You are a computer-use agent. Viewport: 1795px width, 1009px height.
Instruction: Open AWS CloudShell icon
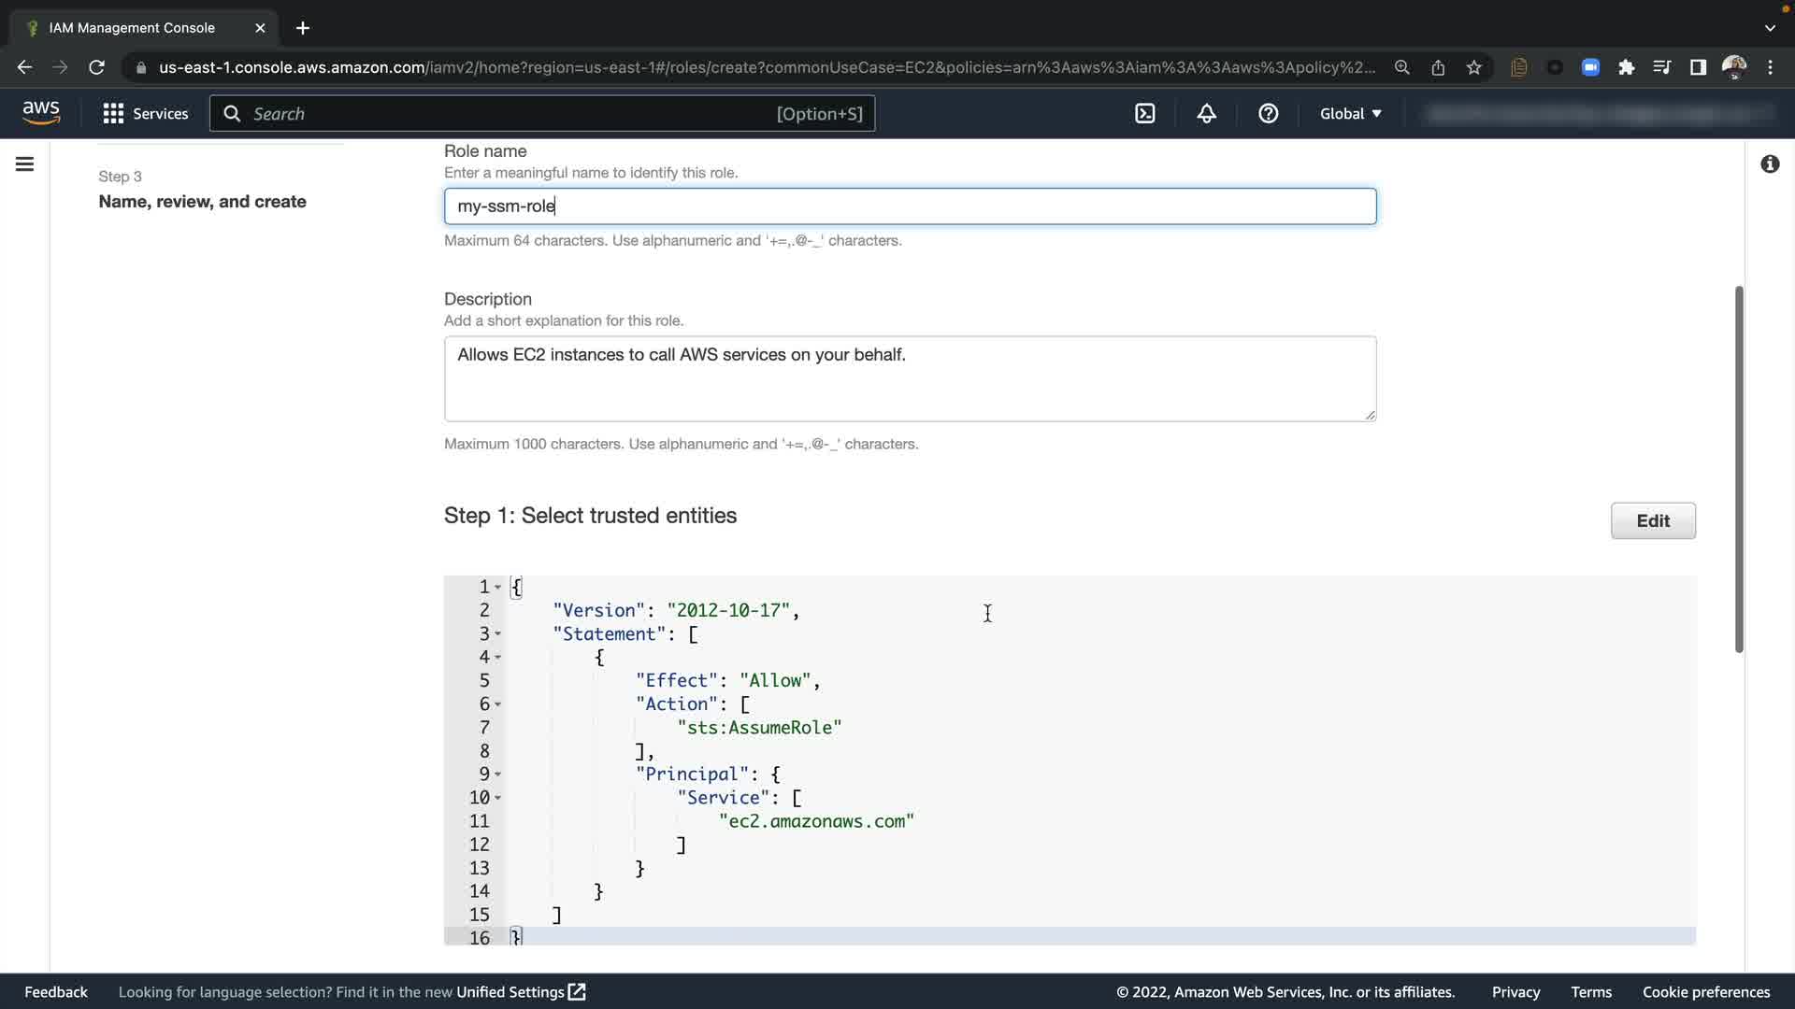1145,114
